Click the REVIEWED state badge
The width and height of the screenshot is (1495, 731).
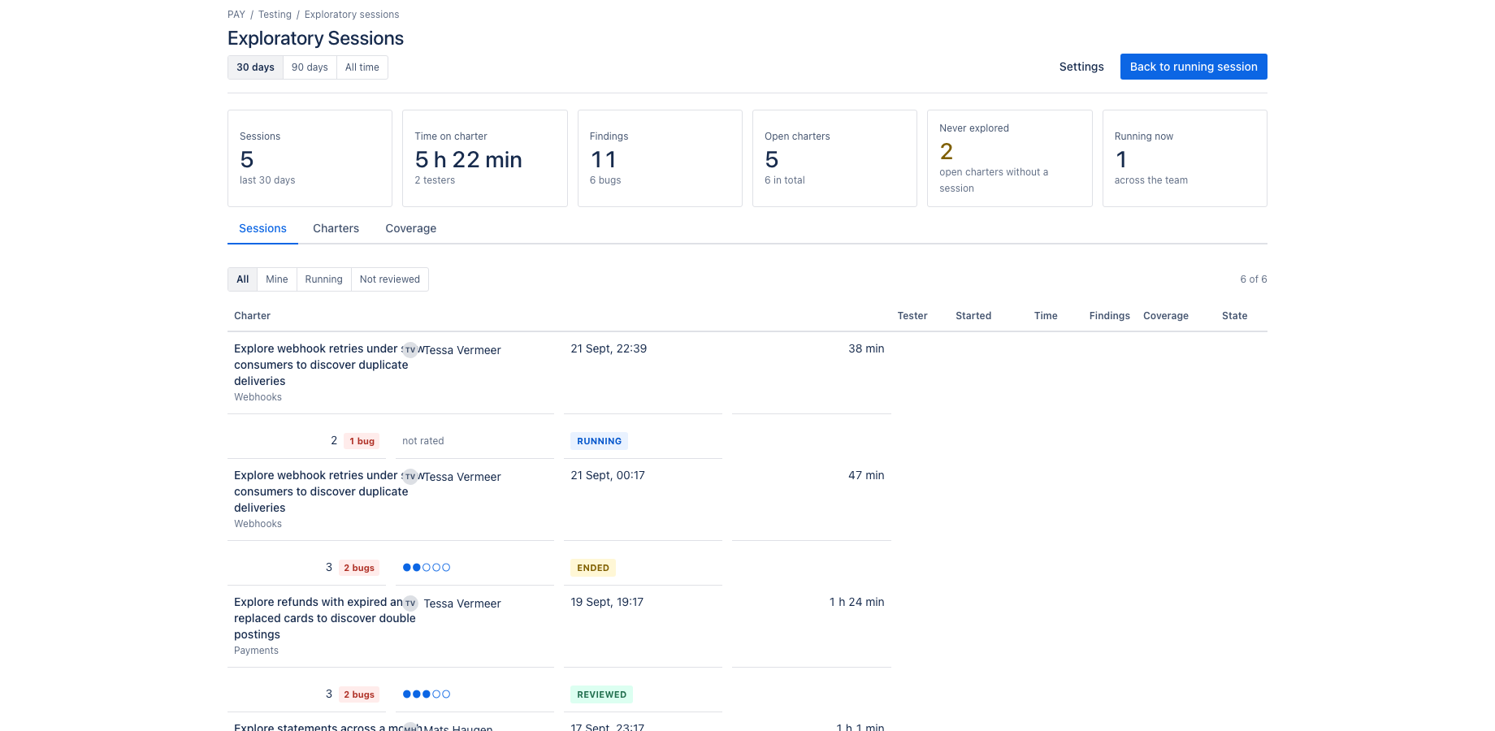click(602, 694)
